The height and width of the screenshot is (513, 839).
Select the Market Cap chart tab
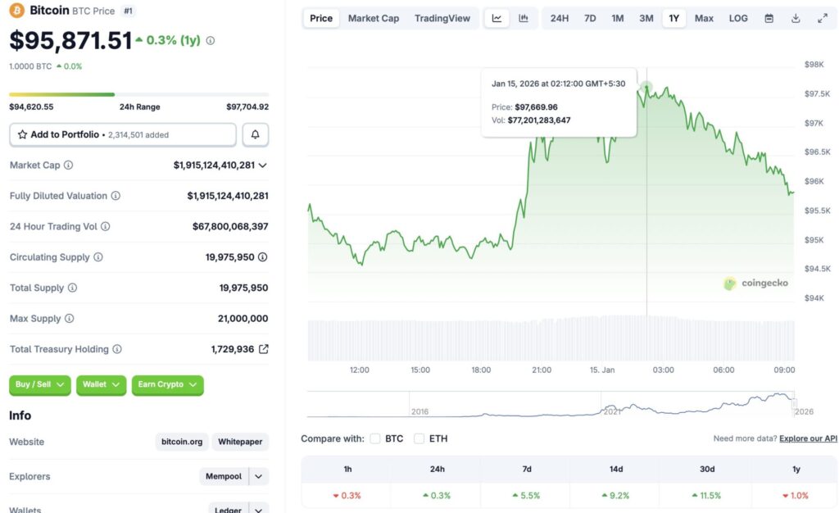374,17
